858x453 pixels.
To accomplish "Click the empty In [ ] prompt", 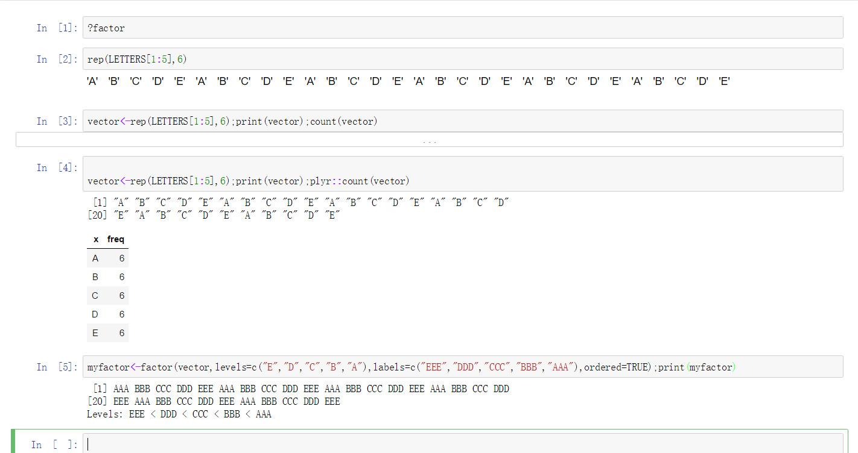I will (x=54, y=445).
